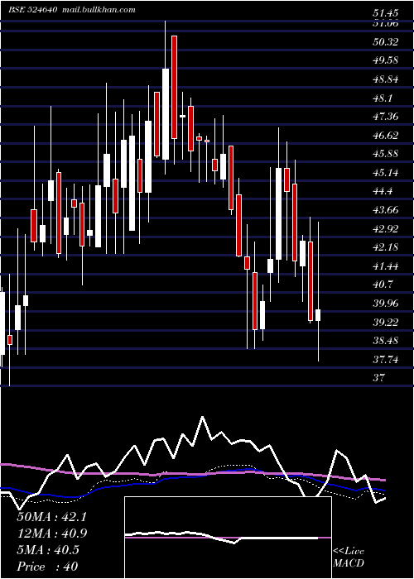Click the BSE 524640 ticker label
This screenshot has width=414, height=579.
[32, 10]
